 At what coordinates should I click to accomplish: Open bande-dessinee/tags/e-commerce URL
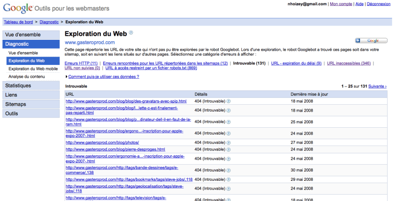[x=122, y=170]
